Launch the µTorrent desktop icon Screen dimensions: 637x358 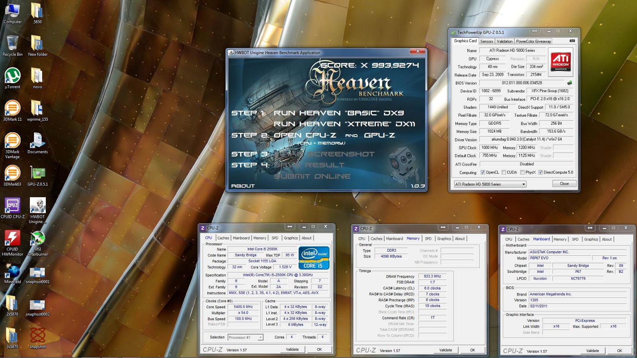click(12, 78)
